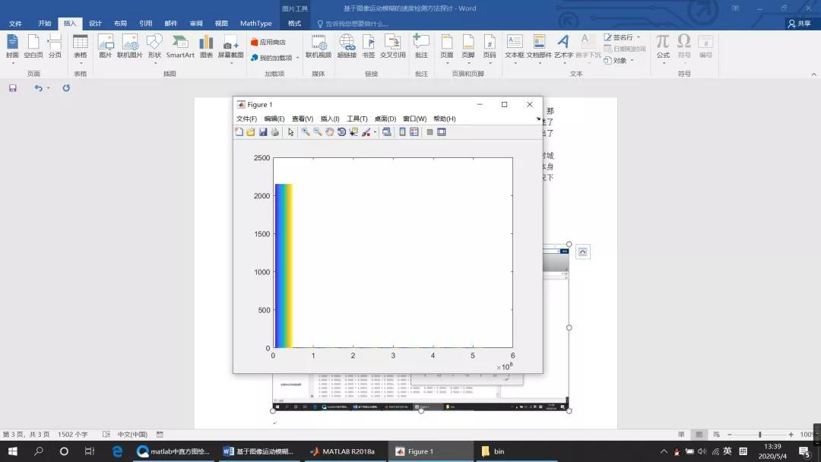Click the Open File folder icon in Figure toolbar
821x462 pixels.
click(251, 132)
